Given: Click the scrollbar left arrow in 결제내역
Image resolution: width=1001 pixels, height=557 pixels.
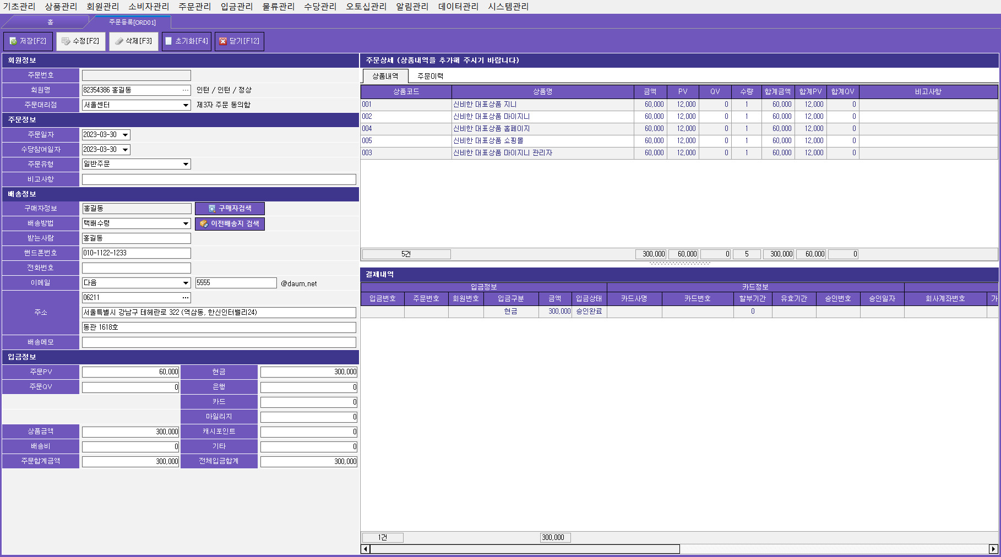Looking at the screenshot, I should (366, 549).
